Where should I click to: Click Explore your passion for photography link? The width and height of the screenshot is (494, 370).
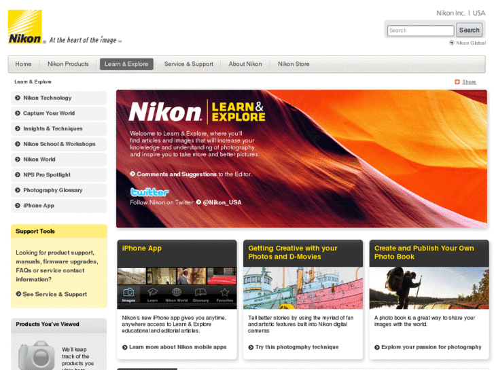[431, 347]
